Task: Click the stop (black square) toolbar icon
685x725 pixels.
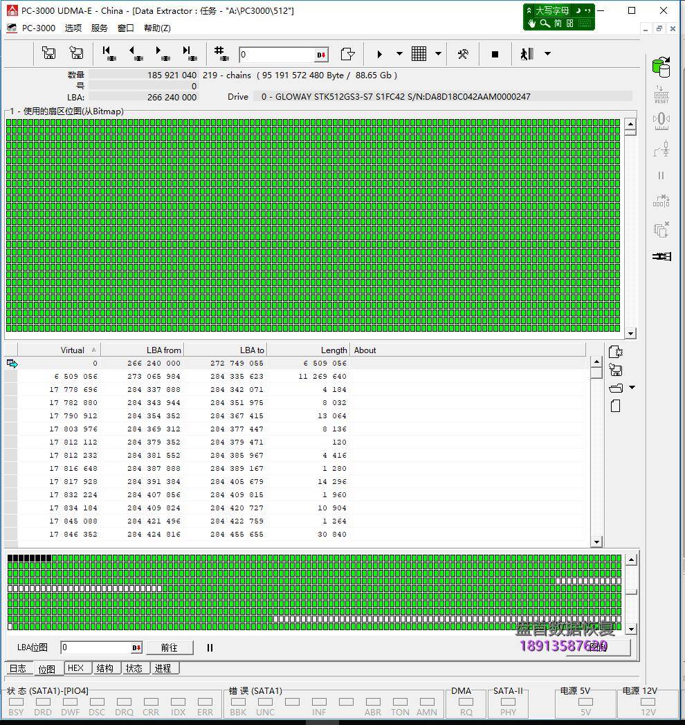Action: pyautogui.click(x=494, y=54)
